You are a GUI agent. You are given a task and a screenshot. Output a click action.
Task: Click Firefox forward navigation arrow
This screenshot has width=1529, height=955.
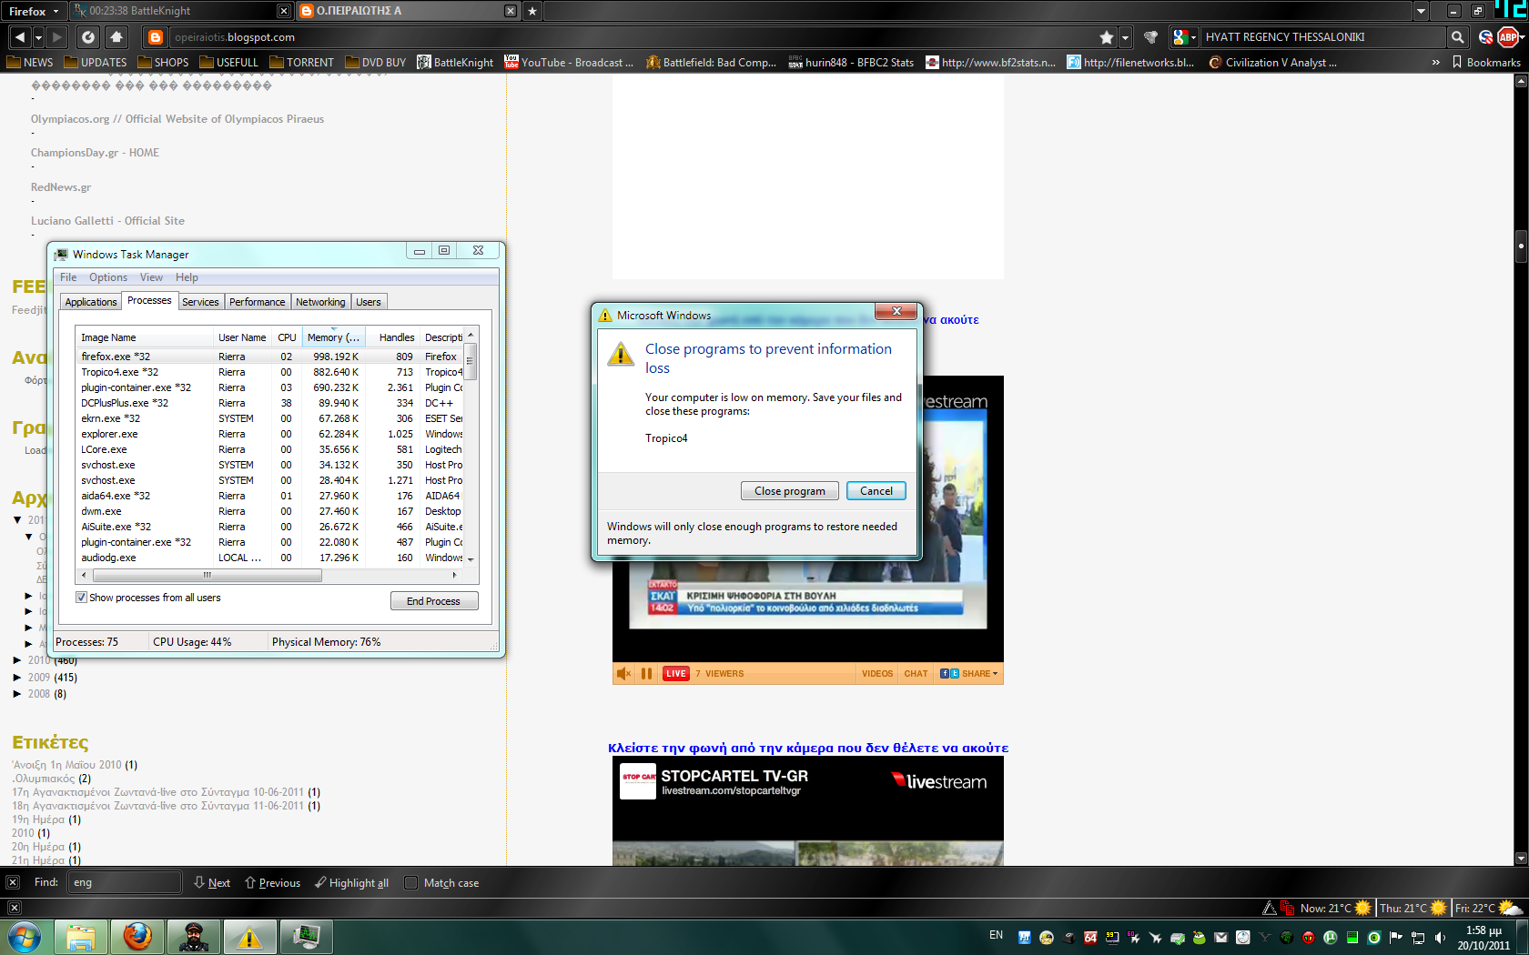[x=57, y=37]
